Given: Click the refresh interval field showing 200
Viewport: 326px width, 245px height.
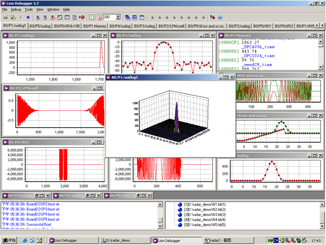Looking at the screenshot, I should click(109, 18).
